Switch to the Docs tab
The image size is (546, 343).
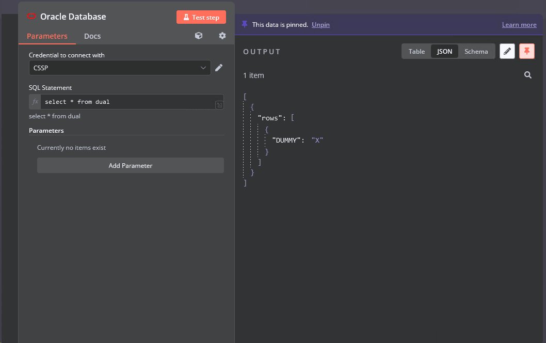click(x=92, y=36)
